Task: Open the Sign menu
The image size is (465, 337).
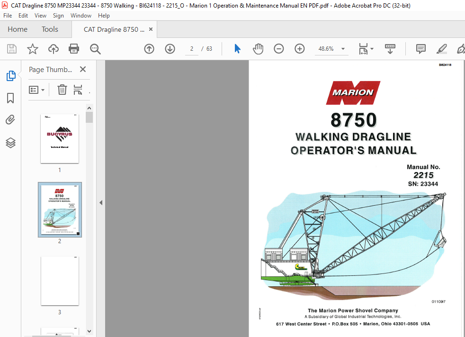Action: pos(58,16)
